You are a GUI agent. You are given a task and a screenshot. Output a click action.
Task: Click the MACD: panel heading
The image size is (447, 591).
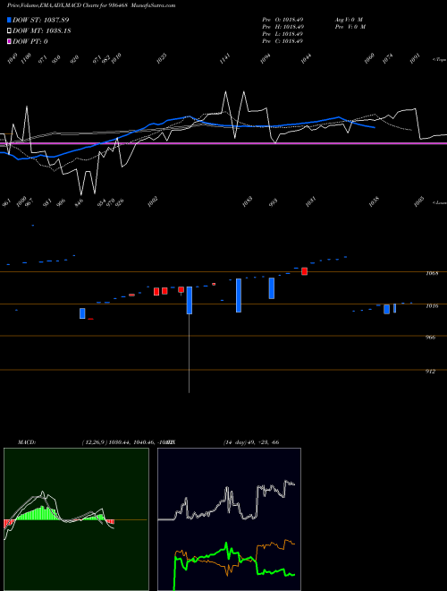coord(27,442)
